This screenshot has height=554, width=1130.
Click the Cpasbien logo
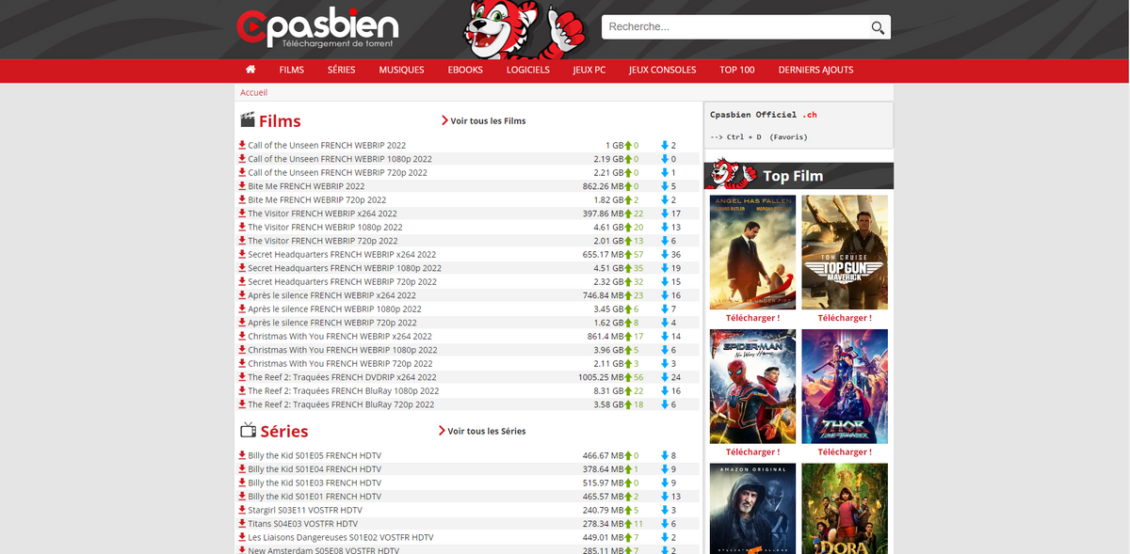point(317,29)
